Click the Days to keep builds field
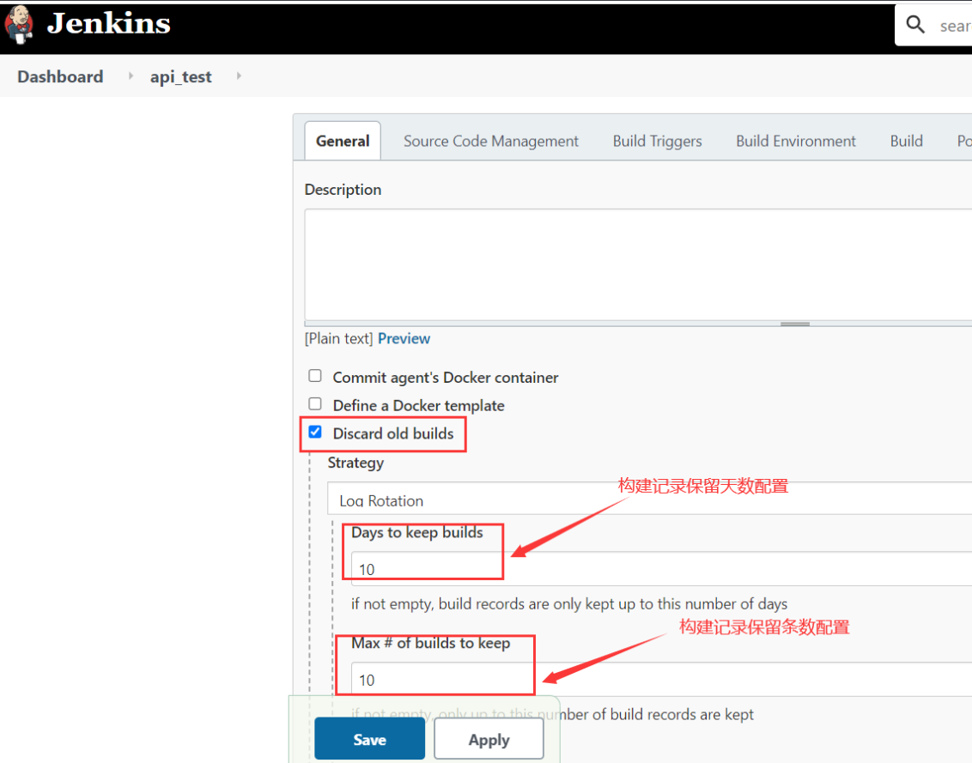This screenshot has width=972, height=763. click(661, 568)
